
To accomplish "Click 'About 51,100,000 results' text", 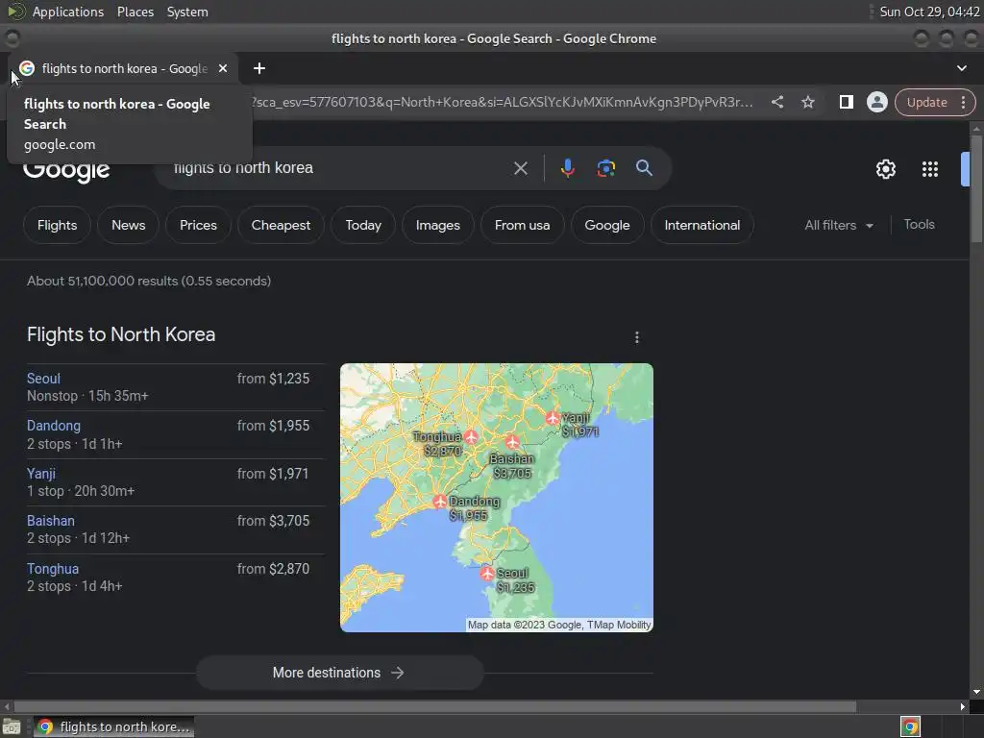I will tap(101, 282).
